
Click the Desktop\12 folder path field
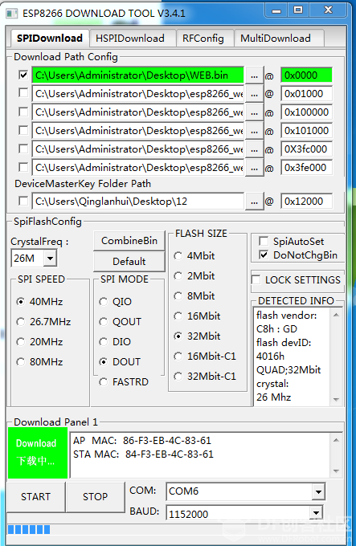tap(138, 202)
